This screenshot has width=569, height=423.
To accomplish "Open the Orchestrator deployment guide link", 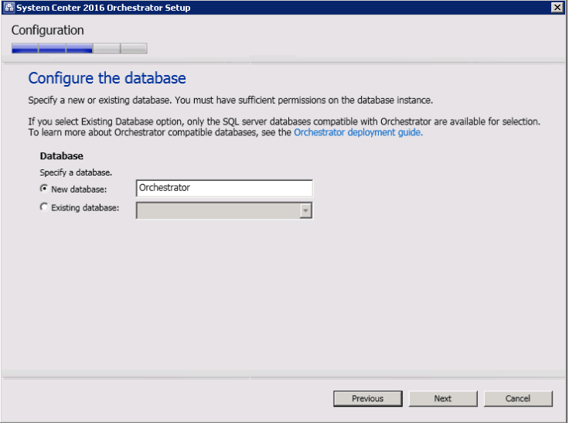I will point(358,132).
